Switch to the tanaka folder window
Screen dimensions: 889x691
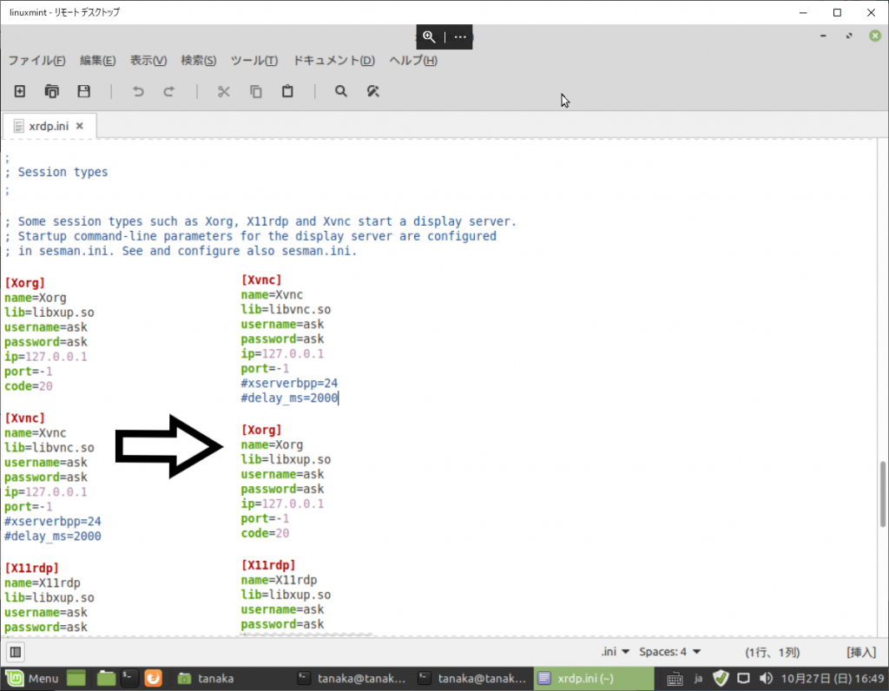[x=206, y=679]
